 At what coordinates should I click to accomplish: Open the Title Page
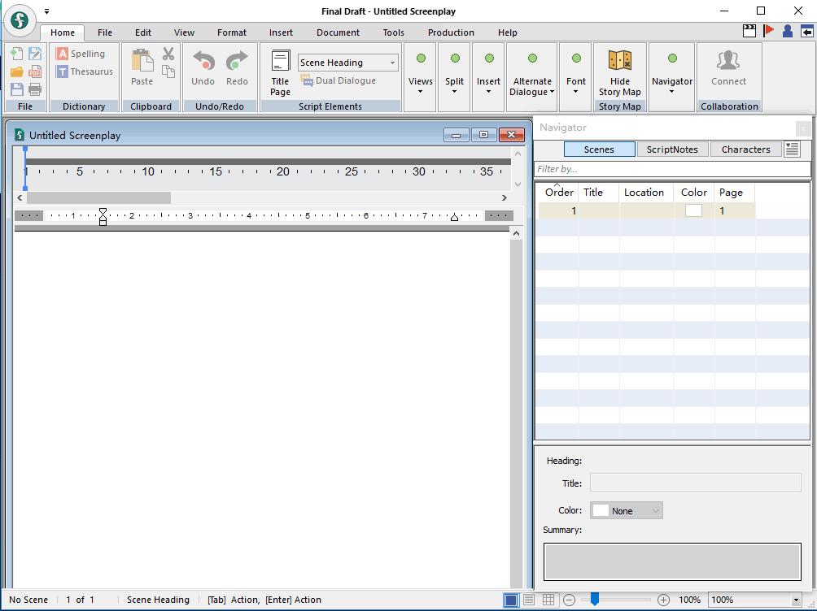[280, 73]
